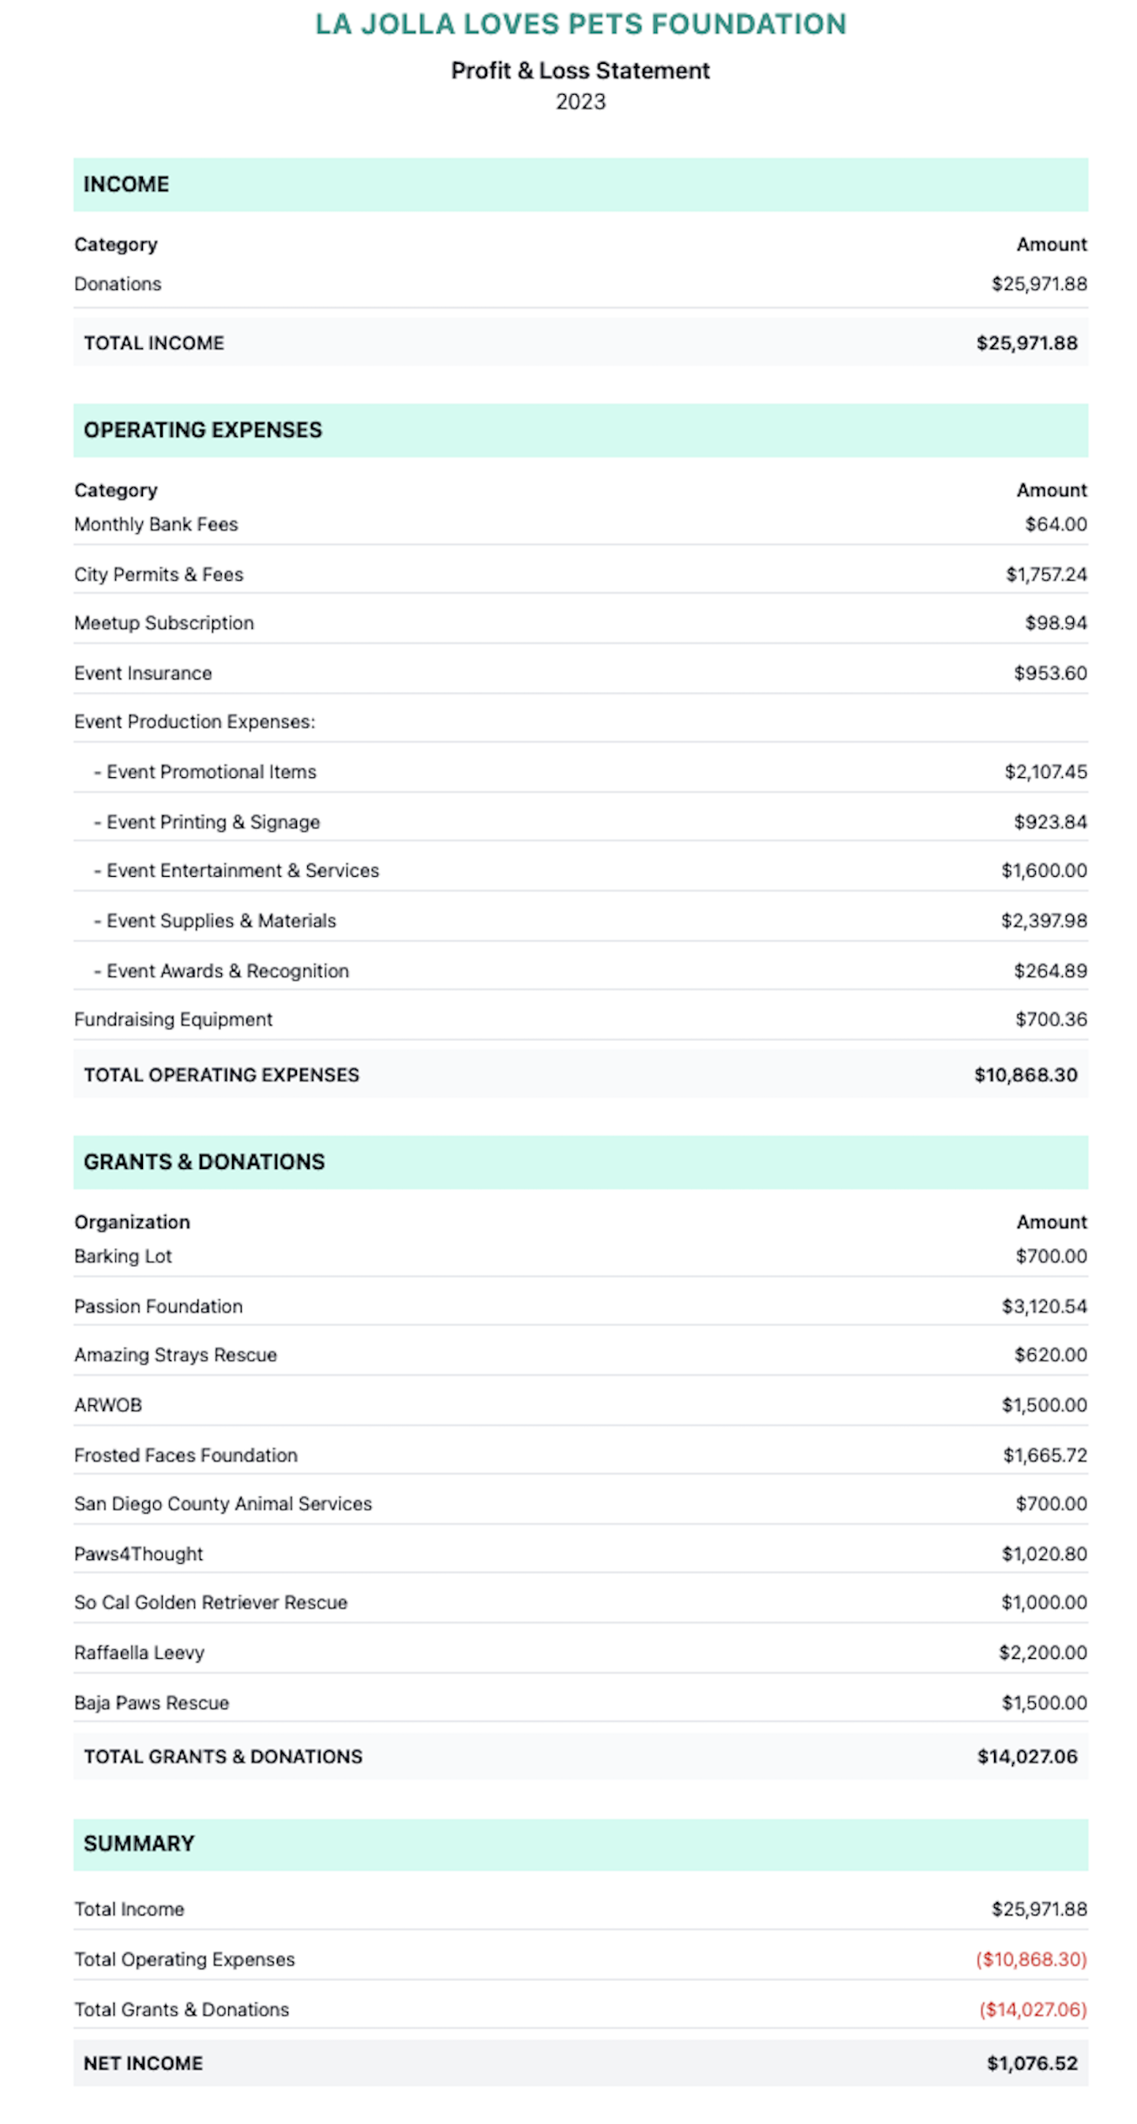Image resolution: width=1137 pixels, height=2124 pixels.
Task: Select the Fundraising Equipment entry
Action: [173, 1020]
